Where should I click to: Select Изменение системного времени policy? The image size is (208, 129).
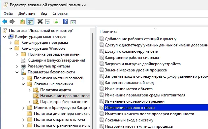(134, 101)
